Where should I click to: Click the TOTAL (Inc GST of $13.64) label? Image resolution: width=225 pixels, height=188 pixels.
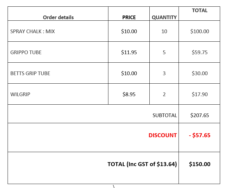(142, 164)
